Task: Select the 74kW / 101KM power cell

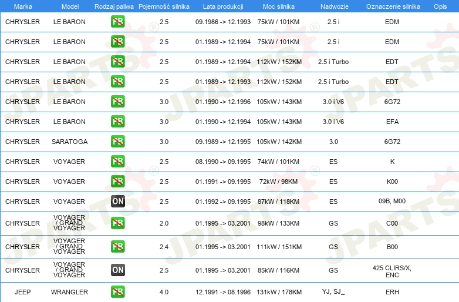Action: click(278, 162)
